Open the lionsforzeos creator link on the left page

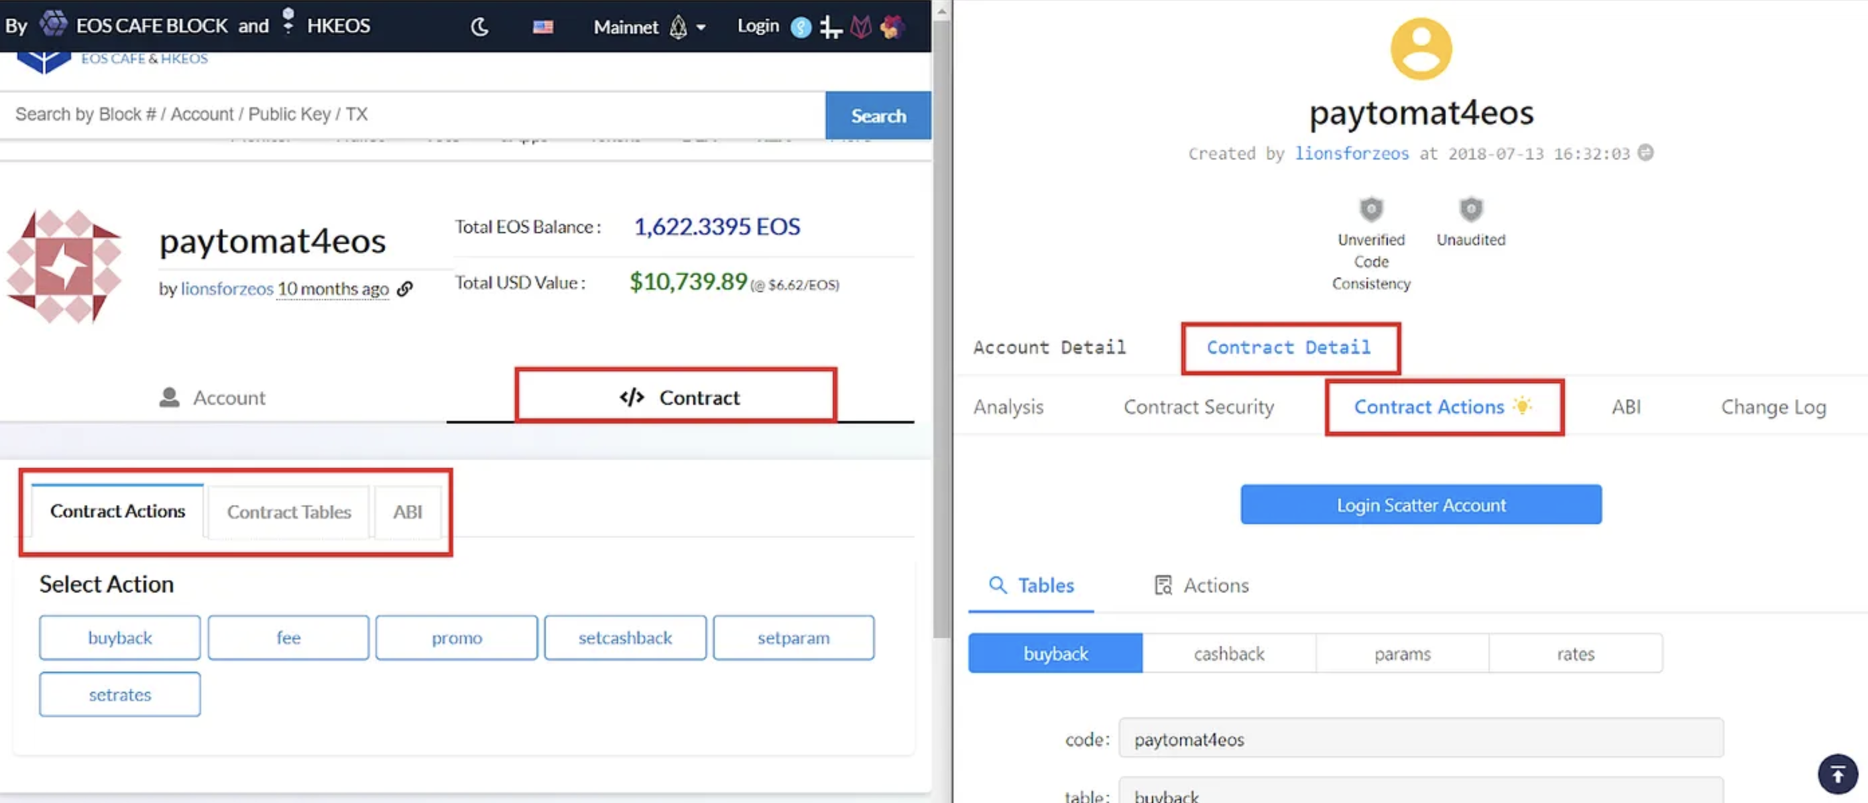(x=226, y=288)
